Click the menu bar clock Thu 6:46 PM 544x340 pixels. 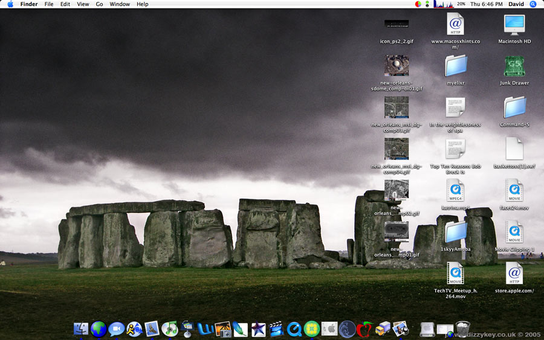pyautogui.click(x=487, y=4)
